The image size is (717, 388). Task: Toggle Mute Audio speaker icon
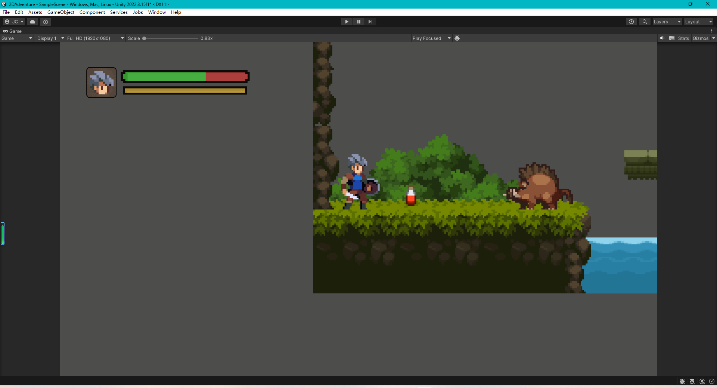(x=662, y=38)
